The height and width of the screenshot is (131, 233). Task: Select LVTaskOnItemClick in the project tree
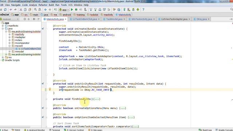pos(31,49)
